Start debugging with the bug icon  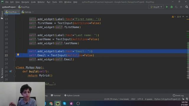[172, 7]
